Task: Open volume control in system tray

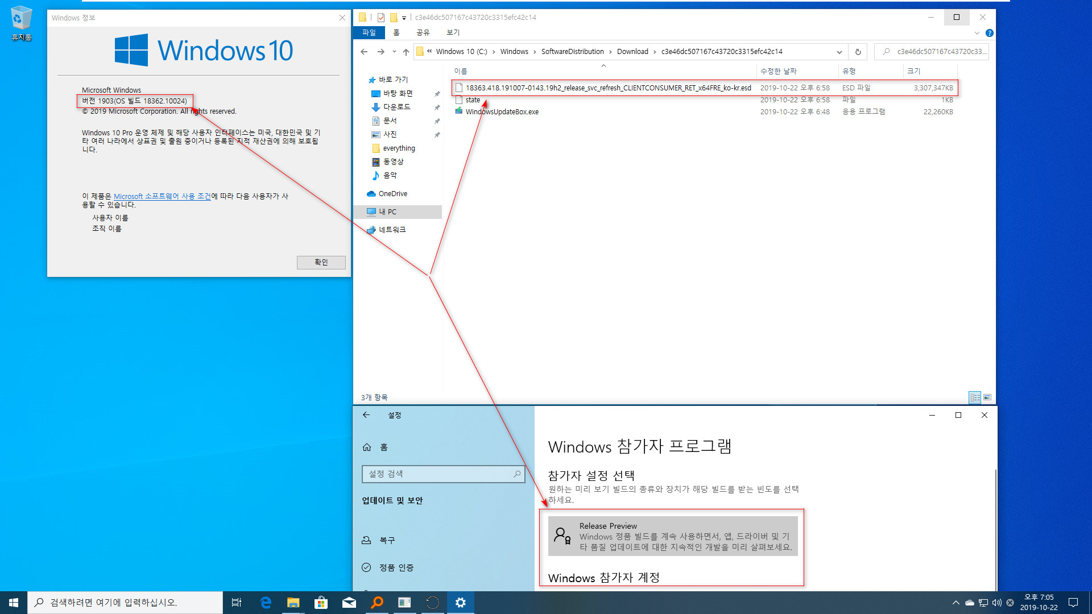Action: click(x=997, y=603)
